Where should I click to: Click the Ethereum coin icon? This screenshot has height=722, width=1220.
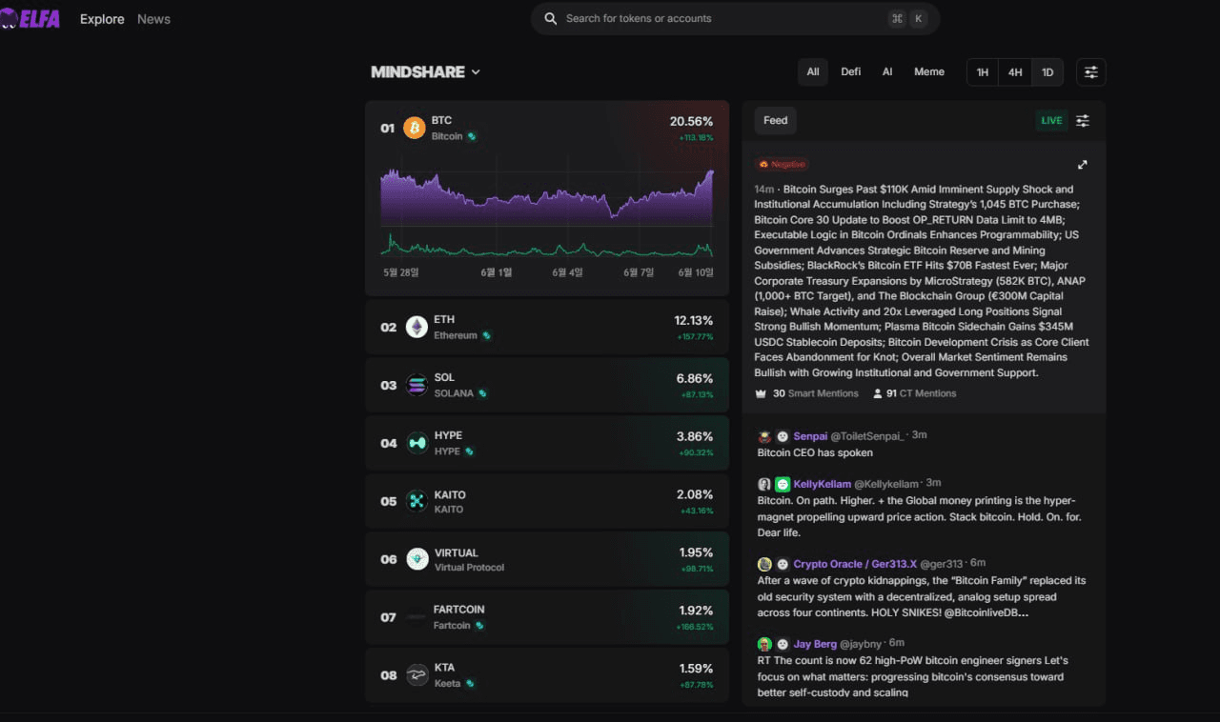[x=417, y=327]
